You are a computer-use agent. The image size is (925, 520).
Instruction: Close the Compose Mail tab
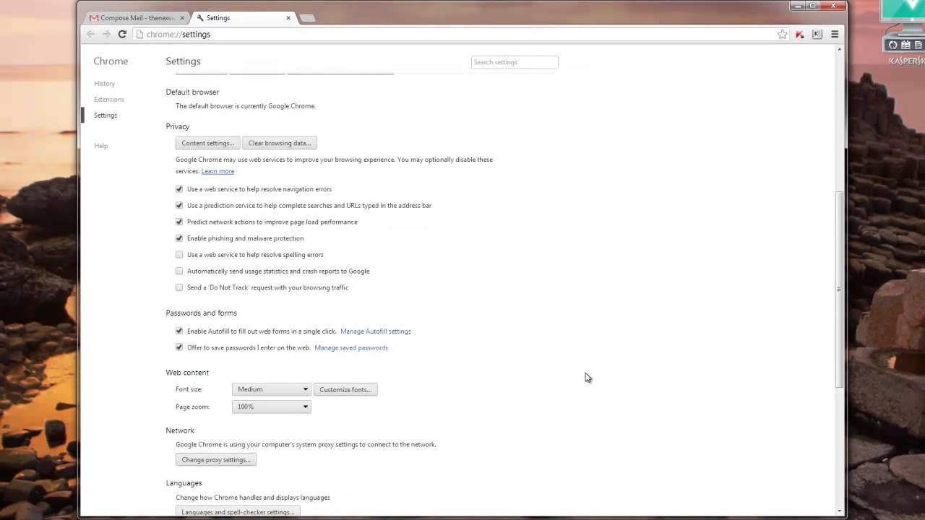pos(181,17)
